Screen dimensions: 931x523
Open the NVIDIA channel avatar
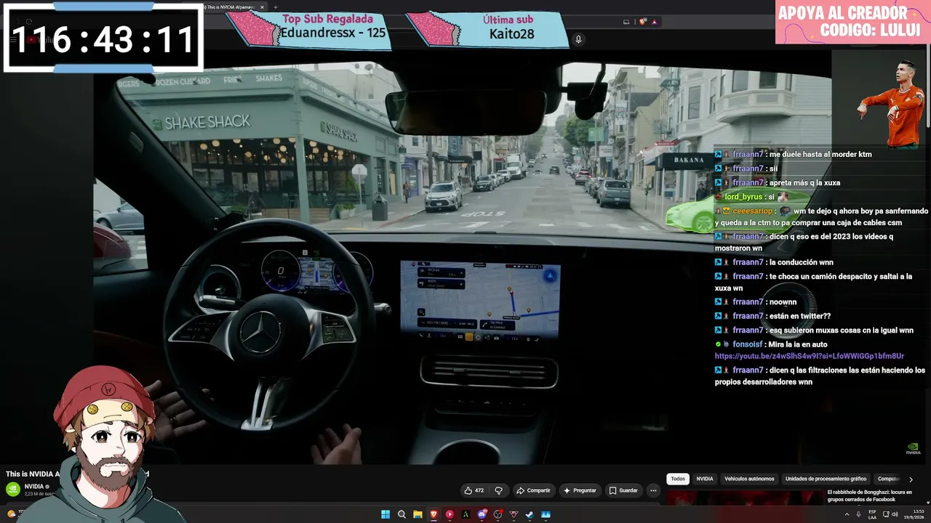[x=13, y=489]
